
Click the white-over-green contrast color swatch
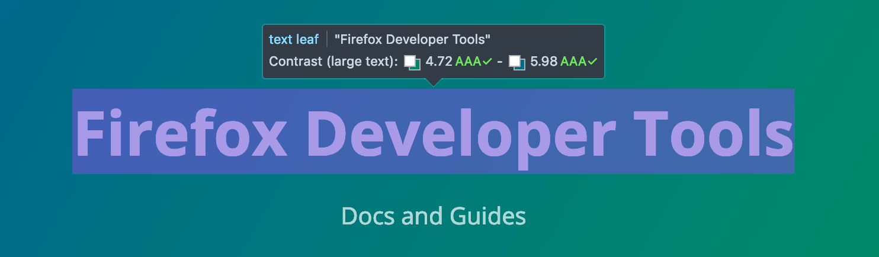(412, 62)
